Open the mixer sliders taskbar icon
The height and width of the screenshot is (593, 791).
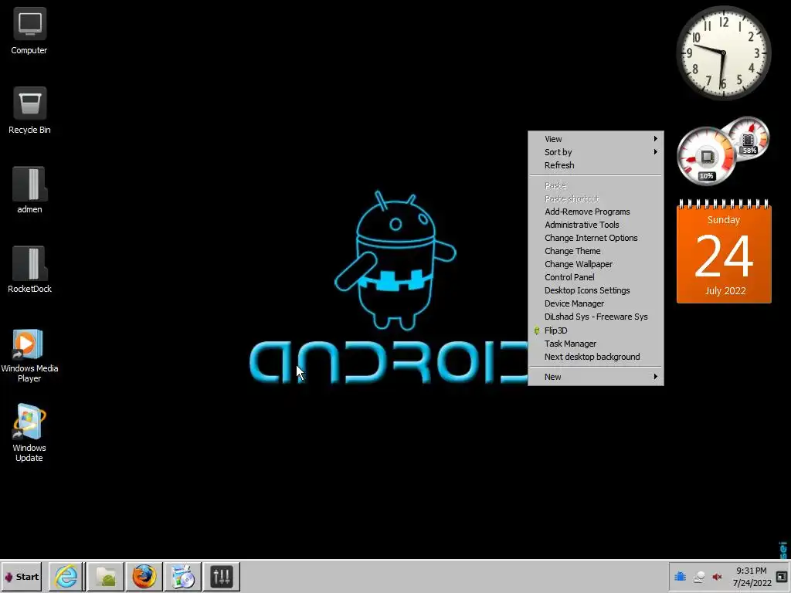click(x=222, y=576)
